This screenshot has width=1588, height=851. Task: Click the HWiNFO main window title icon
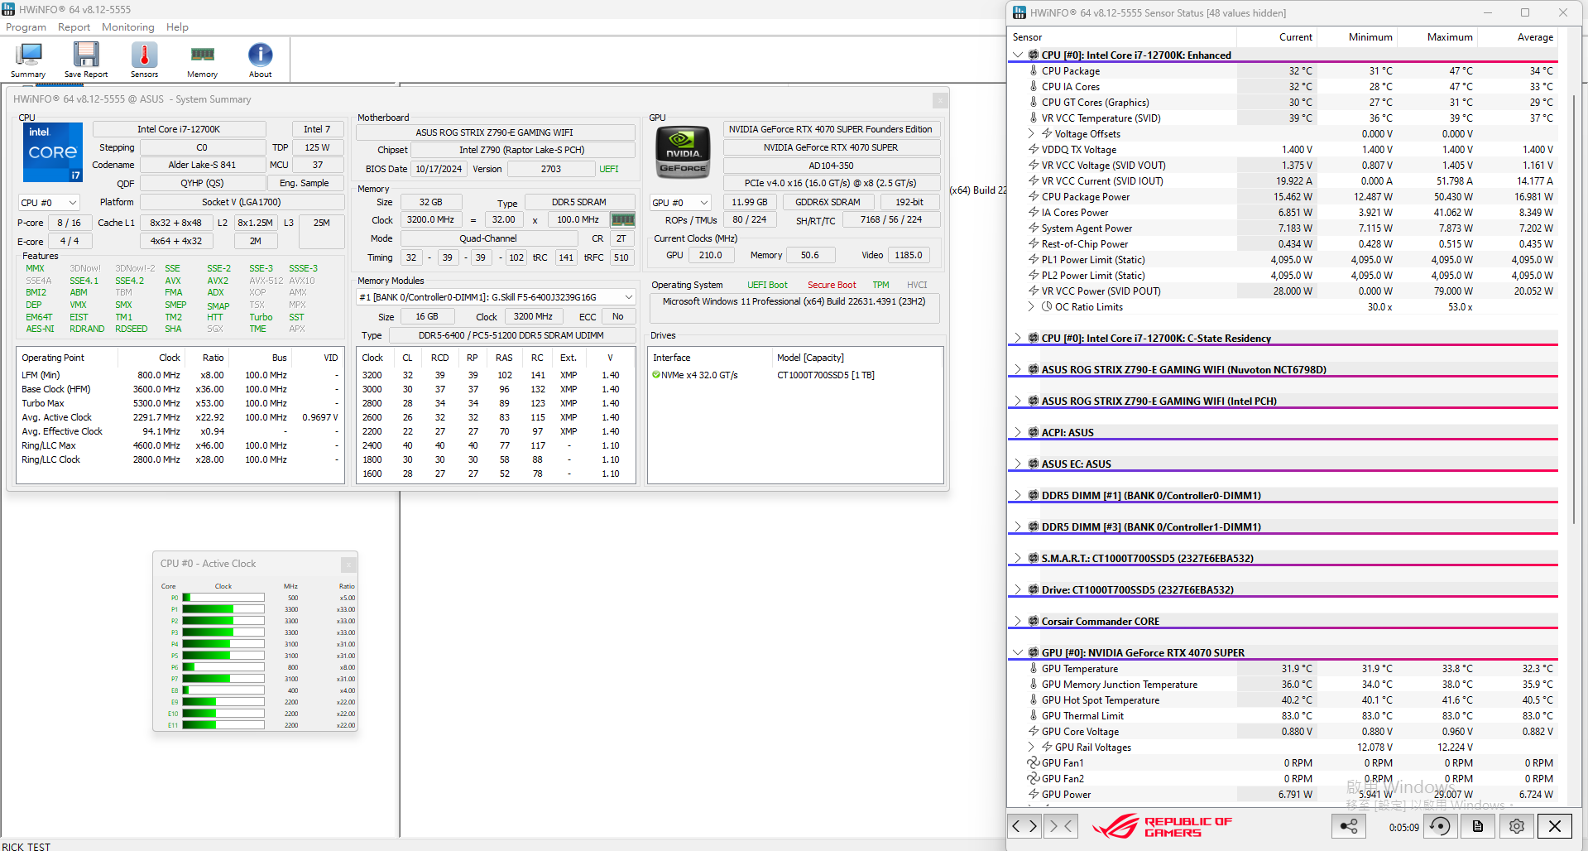(x=8, y=9)
